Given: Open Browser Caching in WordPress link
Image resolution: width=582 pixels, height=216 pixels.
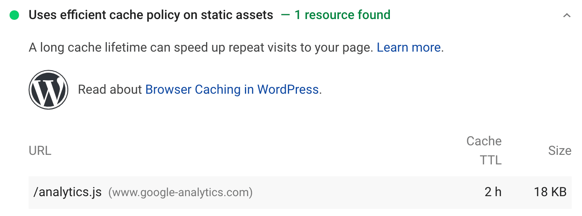Looking at the screenshot, I should point(232,90).
